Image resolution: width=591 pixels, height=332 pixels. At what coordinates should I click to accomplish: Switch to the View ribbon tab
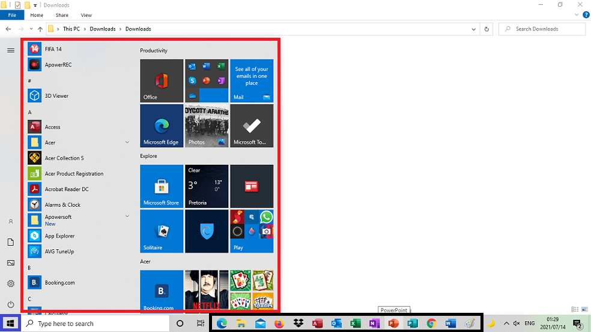pyautogui.click(x=86, y=15)
